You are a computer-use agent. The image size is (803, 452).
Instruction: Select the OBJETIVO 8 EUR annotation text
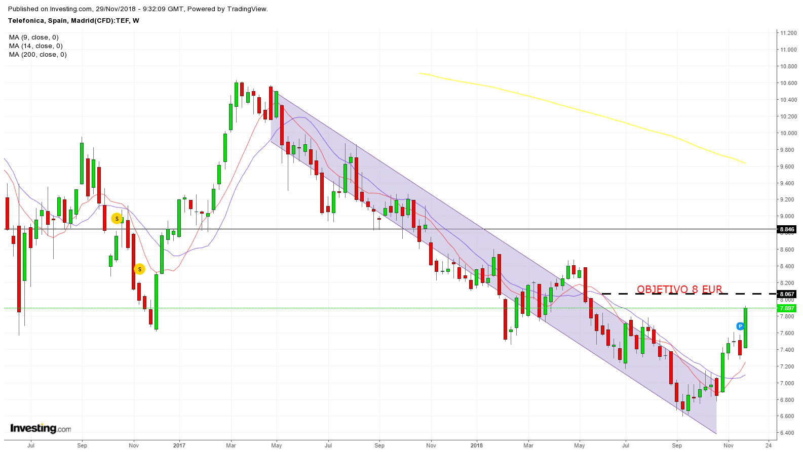point(679,289)
